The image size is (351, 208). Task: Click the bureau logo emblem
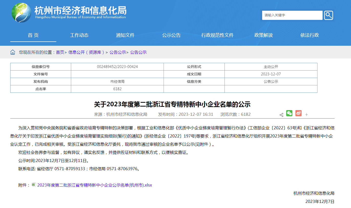point(22,13)
